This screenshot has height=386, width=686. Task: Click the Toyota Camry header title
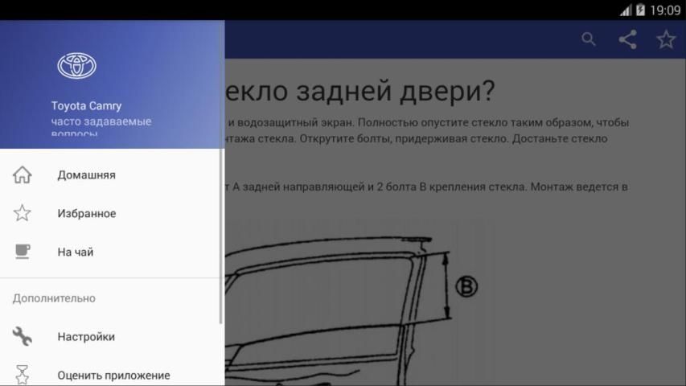coord(86,105)
